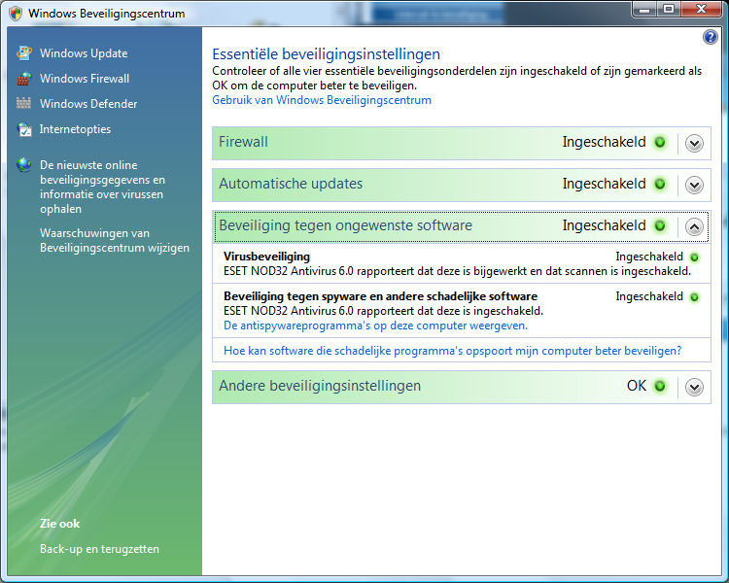Click Ingeschakeld status in ongewenste software header
Image resolution: width=729 pixels, height=583 pixels.
coord(604,225)
